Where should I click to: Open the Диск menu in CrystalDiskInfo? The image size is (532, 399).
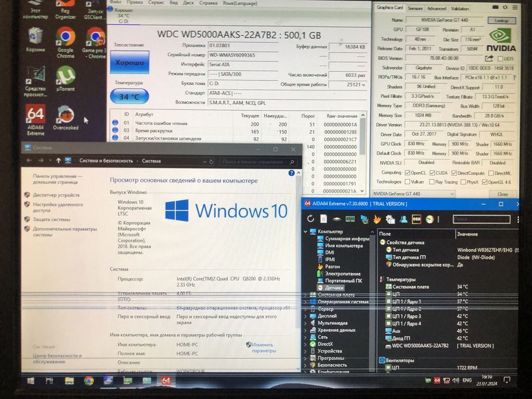[188, 3]
